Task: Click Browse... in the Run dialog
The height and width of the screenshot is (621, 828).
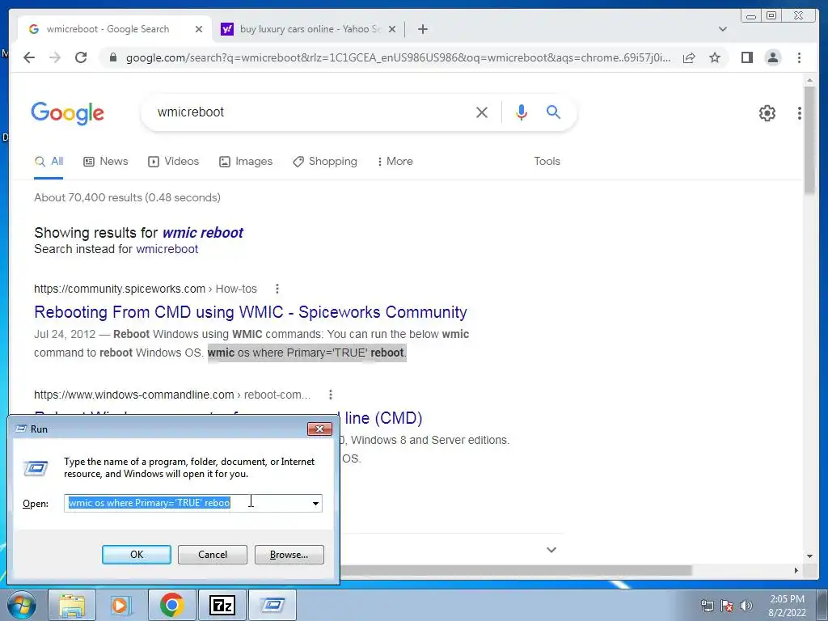Action: [289, 555]
